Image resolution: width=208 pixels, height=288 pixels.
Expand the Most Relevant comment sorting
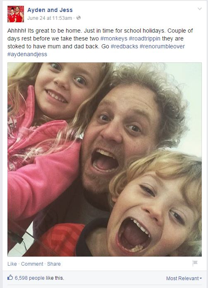(184, 278)
